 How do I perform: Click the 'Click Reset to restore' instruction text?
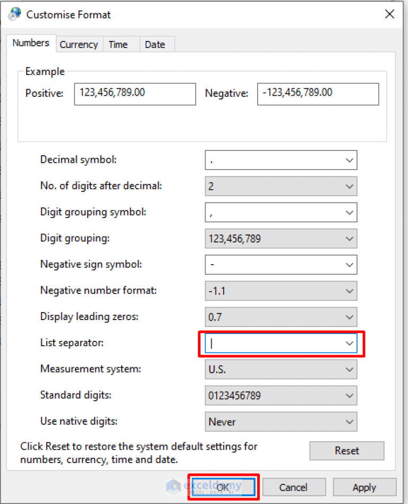[139, 453]
